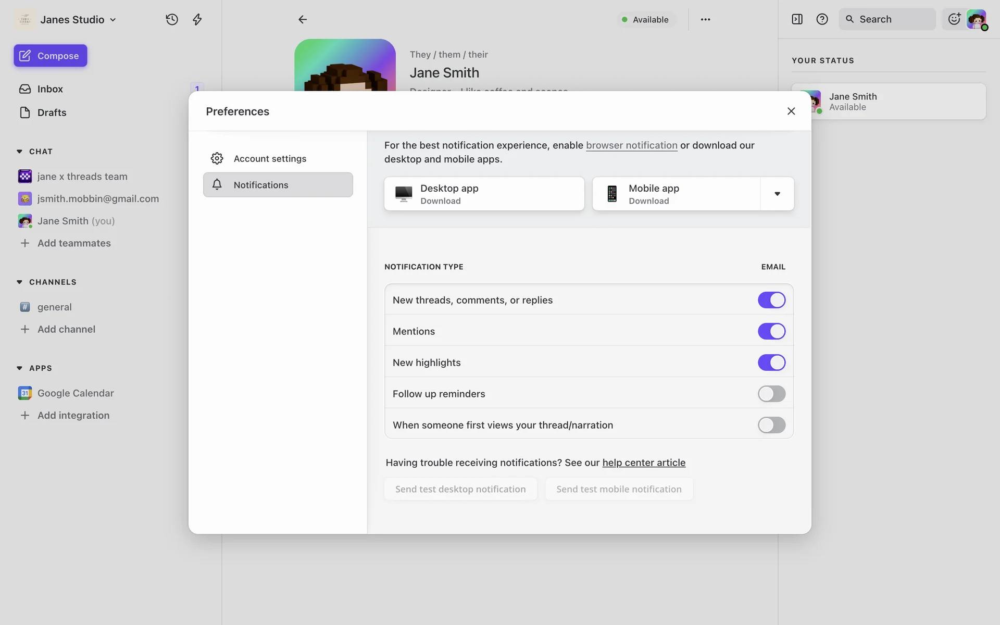Click the Compose button
Viewport: 1000px width, 625px height.
coord(51,56)
